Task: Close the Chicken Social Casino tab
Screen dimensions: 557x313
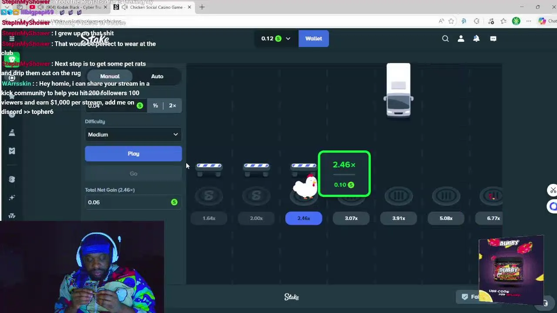Action: (x=189, y=7)
